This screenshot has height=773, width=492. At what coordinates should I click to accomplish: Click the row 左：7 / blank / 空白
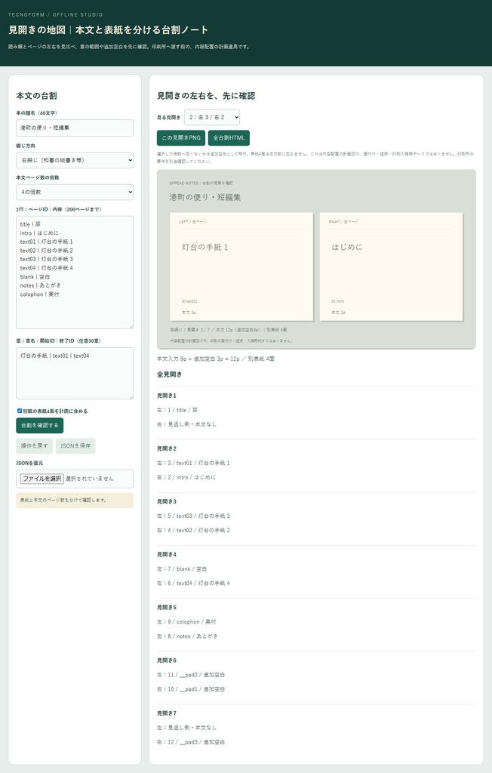click(181, 569)
